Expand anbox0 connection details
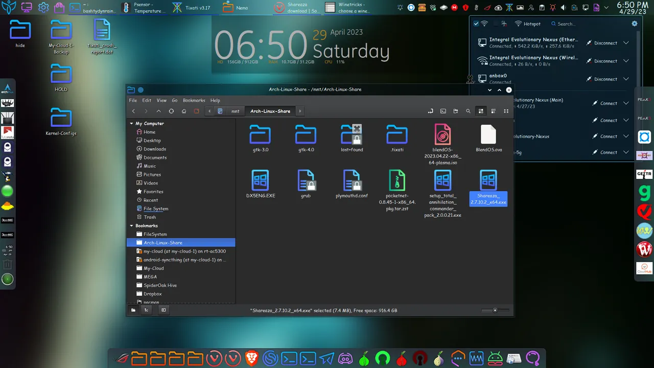The width and height of the screenshot is (654, 368). click(x=626, y=79)
